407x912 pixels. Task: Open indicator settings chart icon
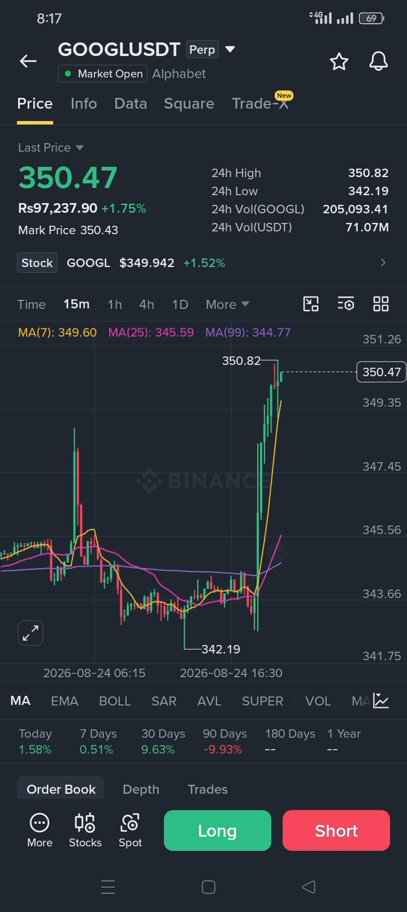(x=381, y=701)
